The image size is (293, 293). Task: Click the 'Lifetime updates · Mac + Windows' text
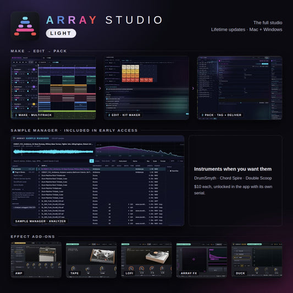247,30
